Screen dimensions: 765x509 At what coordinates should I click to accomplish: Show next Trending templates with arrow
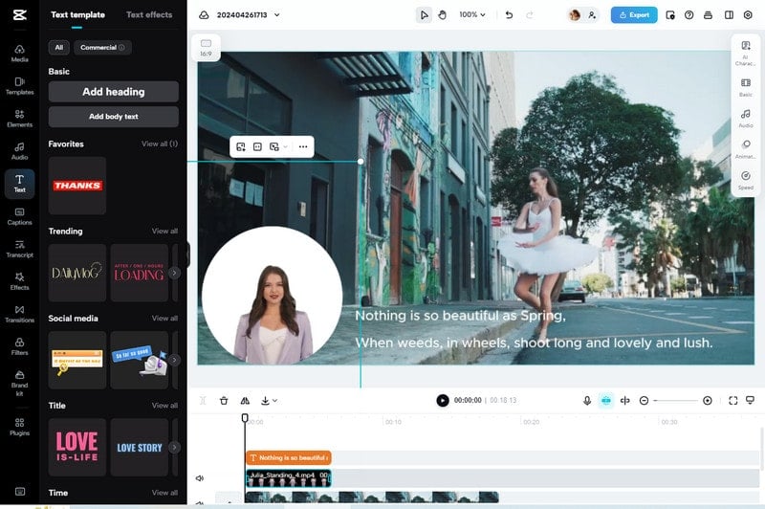click(x=174, y=273)
